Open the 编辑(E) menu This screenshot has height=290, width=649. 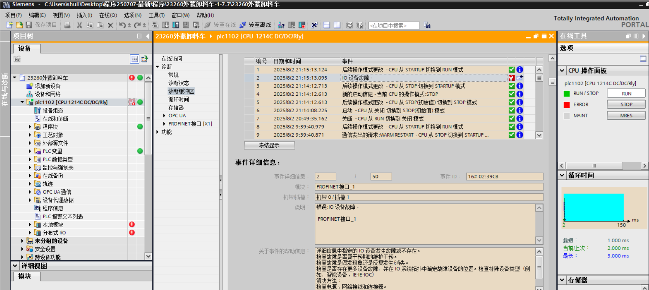click(x=37, y=15)
